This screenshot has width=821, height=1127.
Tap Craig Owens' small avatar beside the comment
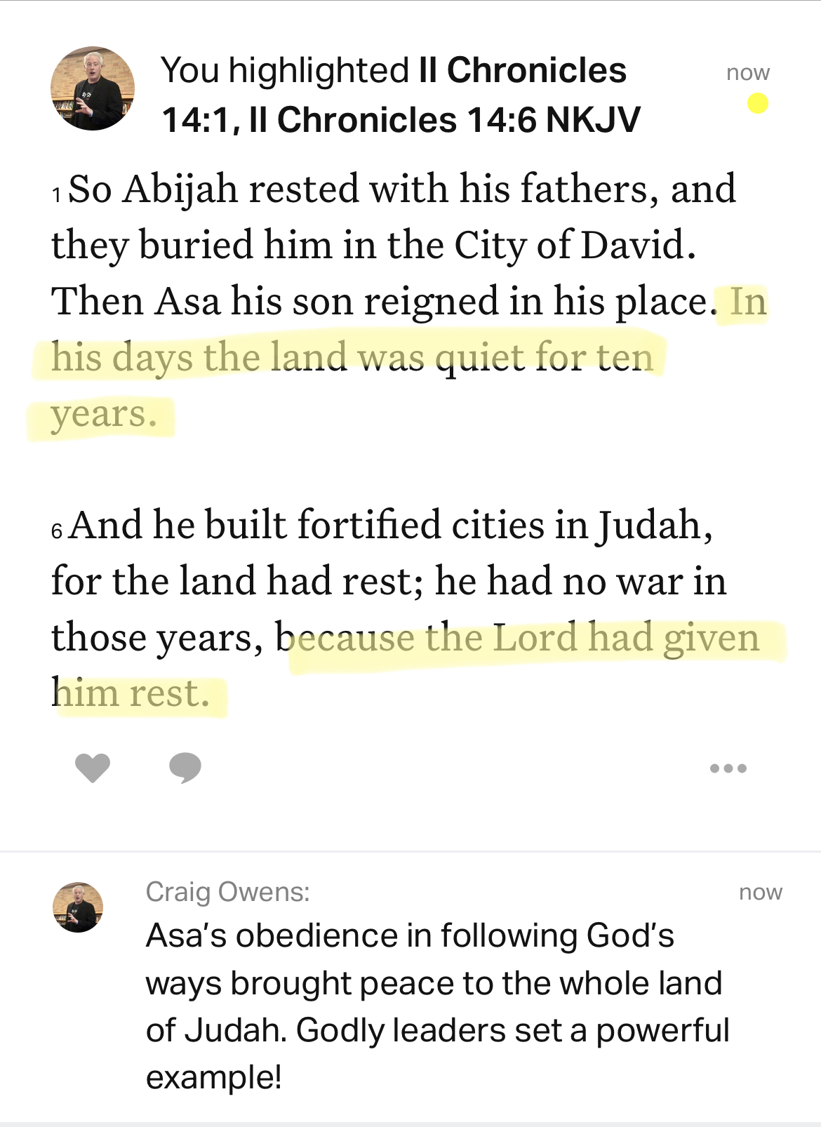click(78, 907)
